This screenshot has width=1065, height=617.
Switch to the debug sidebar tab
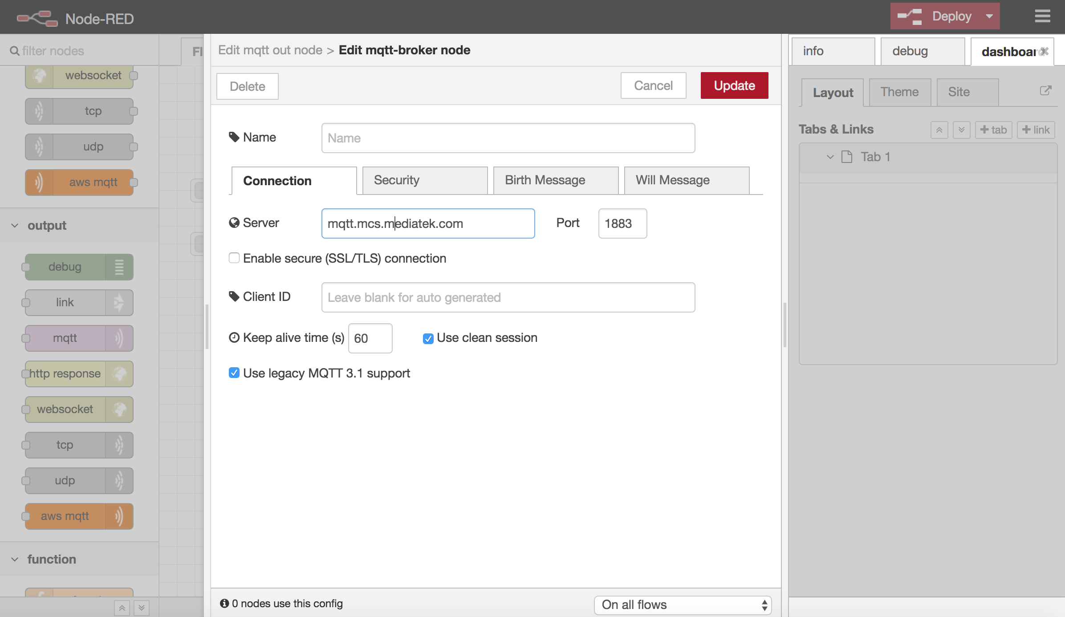point(923,51)
